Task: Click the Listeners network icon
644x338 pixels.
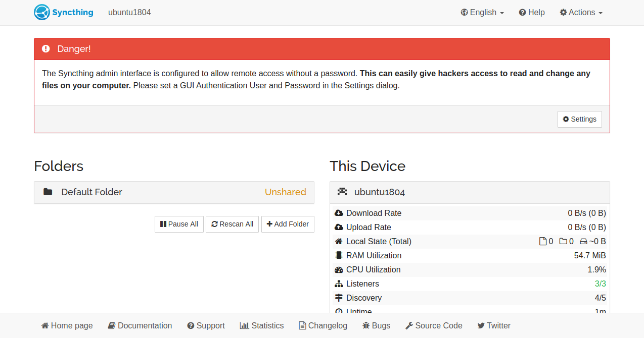Action: click(x=339, y=284)
